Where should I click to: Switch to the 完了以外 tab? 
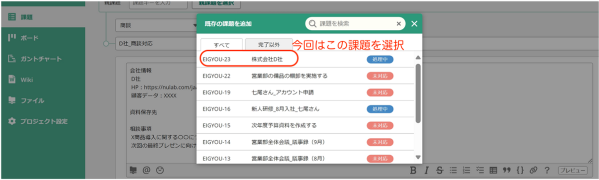pyautogui.click(x=269, y=45)
